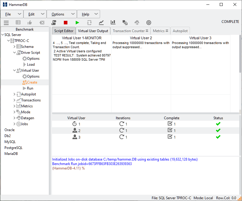Select the PostgreSQL database in tree
242x201 pixels.
(13, 148)
